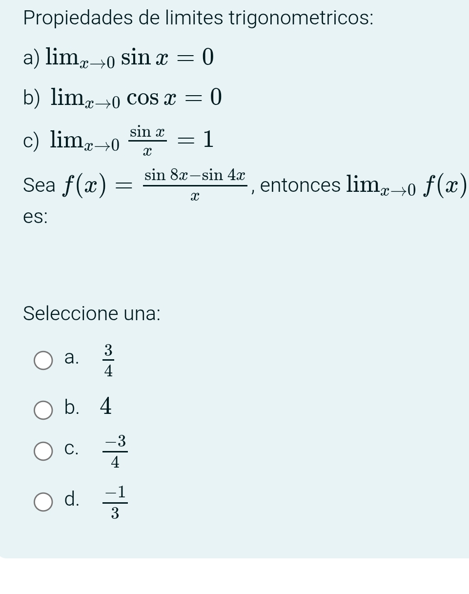Click the 3/4 fraction answer
This screenshot has width=469, height=594.
pos(108,361)
